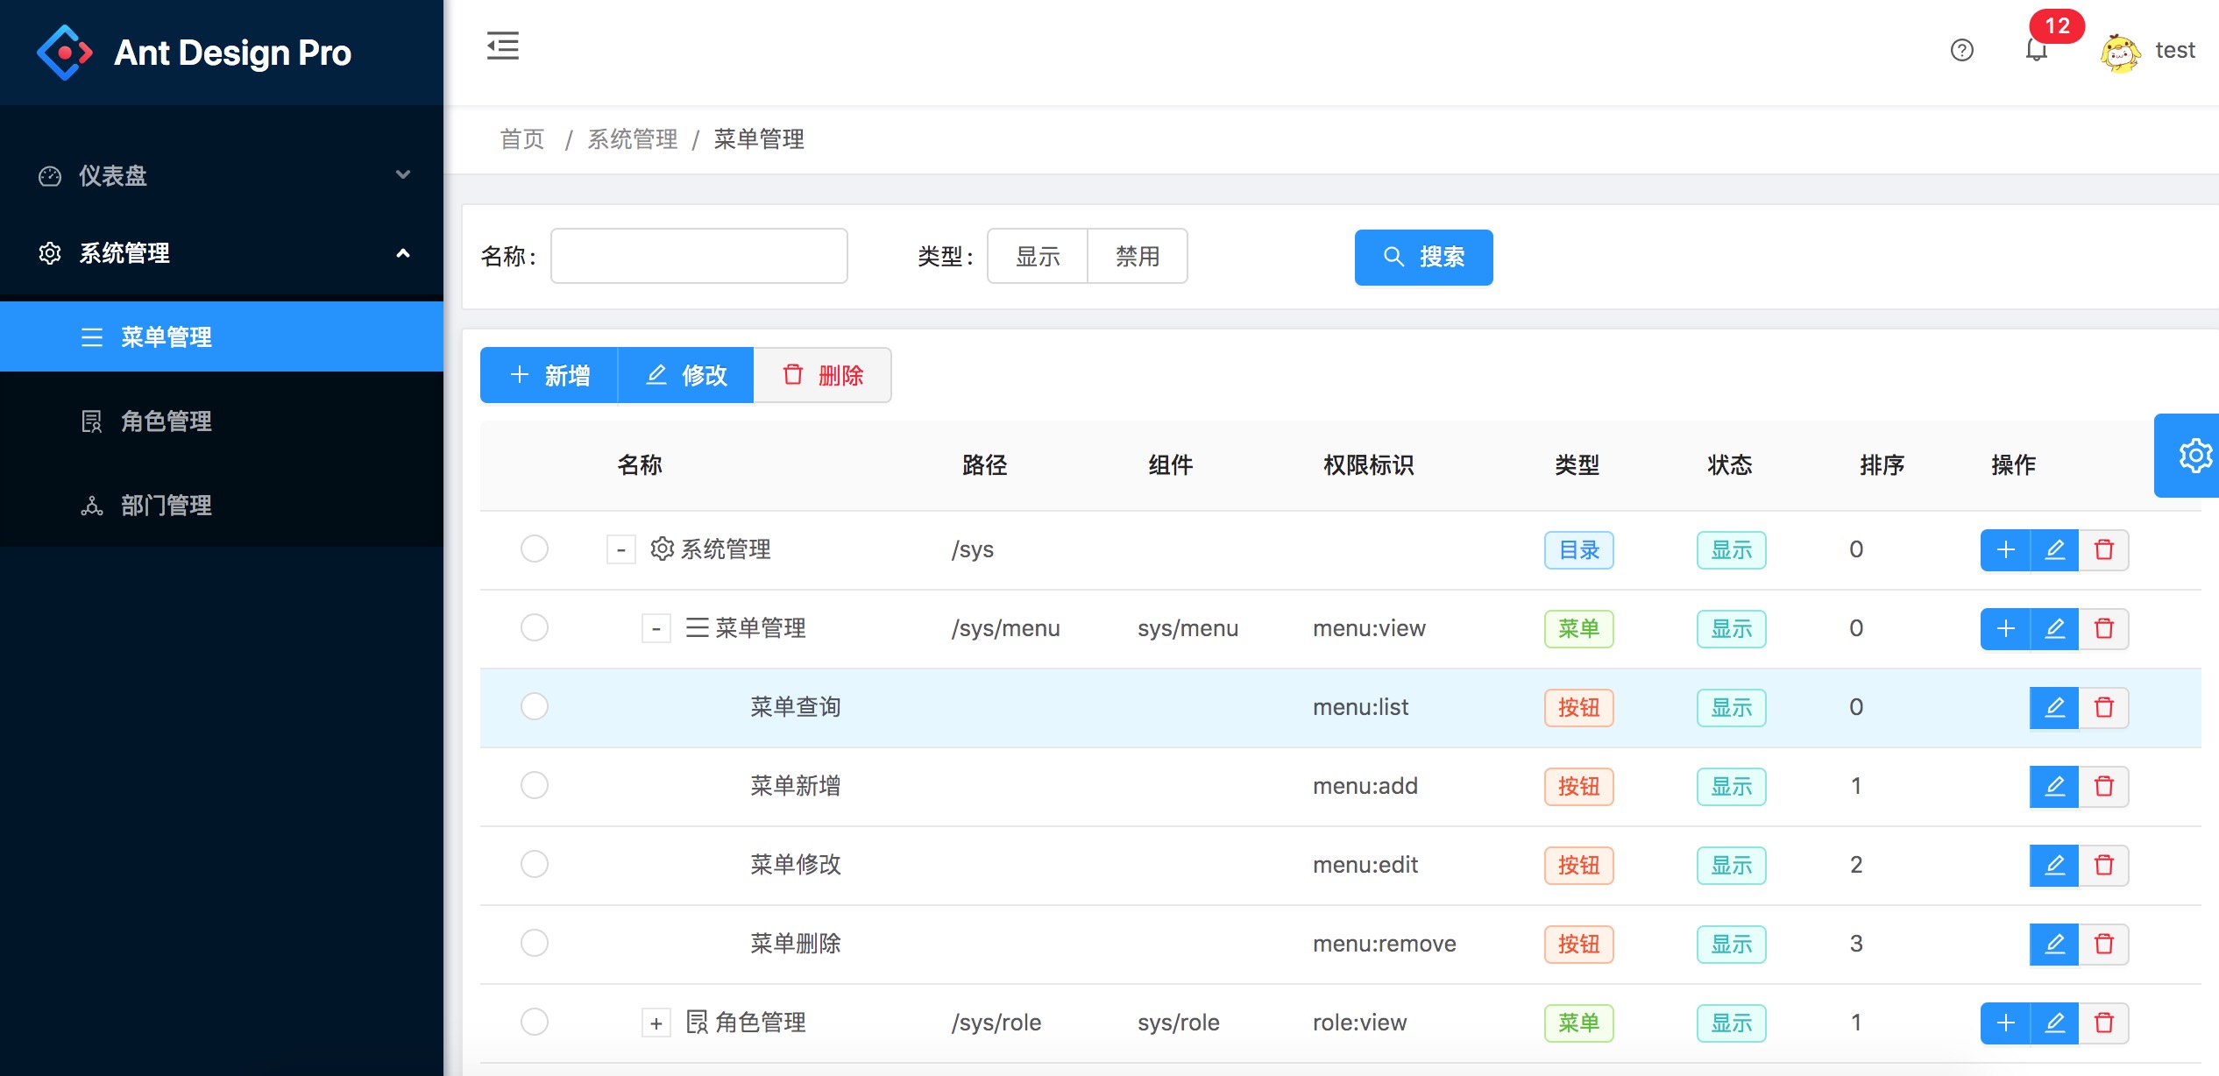This screenshot has height=1076, width=2219.
Task: Open 部门管理 in the sidebar
Action: [x=167, y=506]
